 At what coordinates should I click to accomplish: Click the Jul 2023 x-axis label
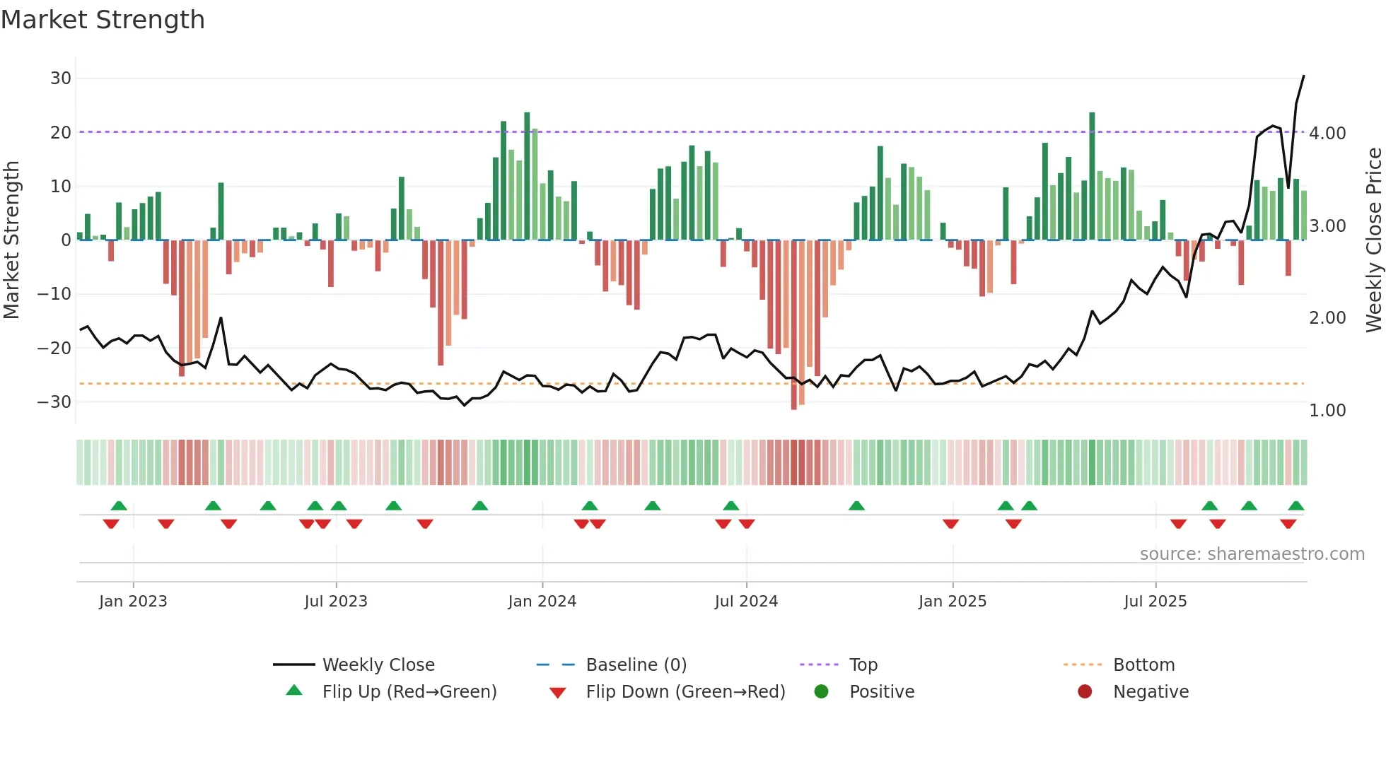coord(336,601)
